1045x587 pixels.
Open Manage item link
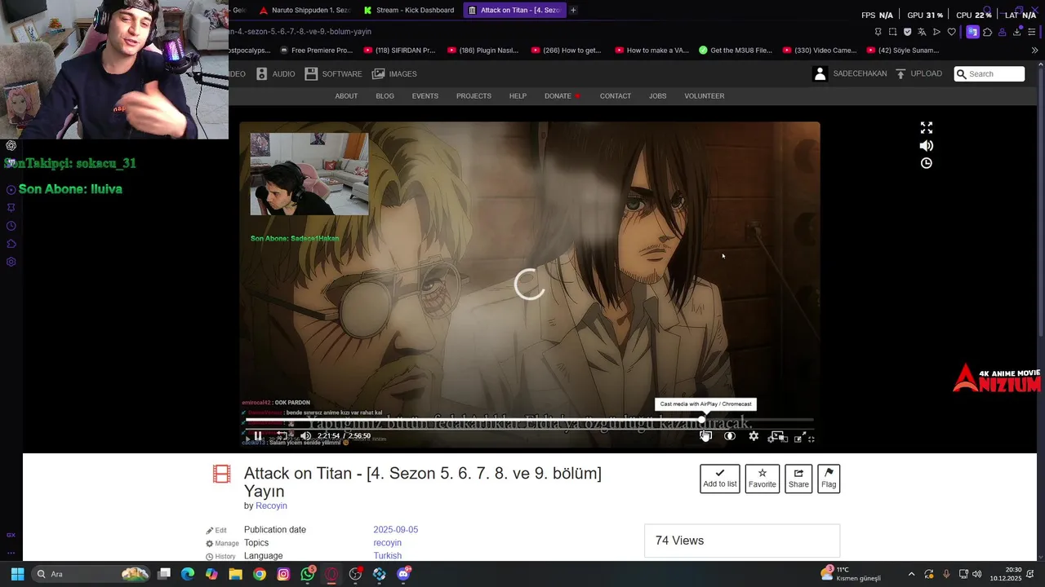(222, 543)
